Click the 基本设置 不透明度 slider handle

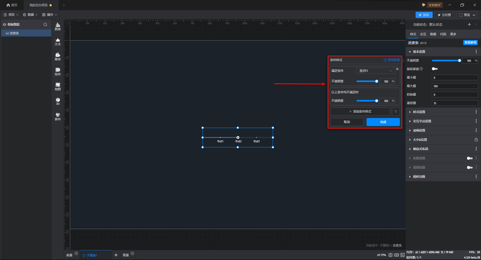click(459, 60)
